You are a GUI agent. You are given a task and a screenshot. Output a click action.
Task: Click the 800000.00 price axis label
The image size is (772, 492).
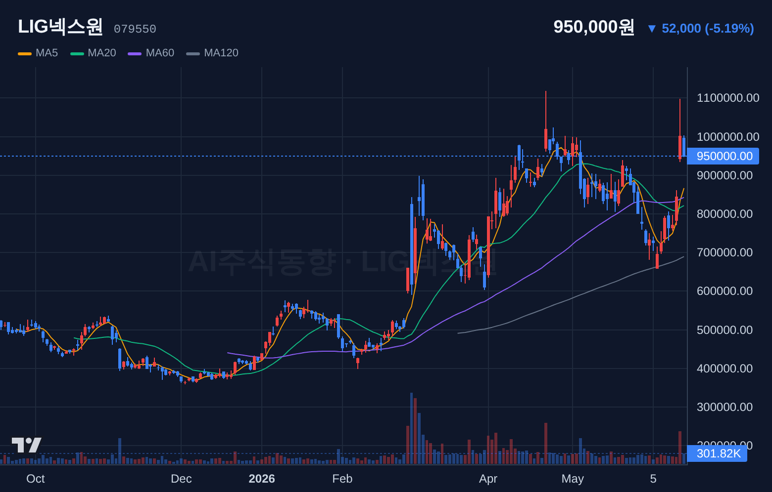point(724,214)
